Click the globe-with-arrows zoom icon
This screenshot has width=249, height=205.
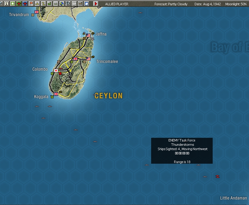pos(67,3)
